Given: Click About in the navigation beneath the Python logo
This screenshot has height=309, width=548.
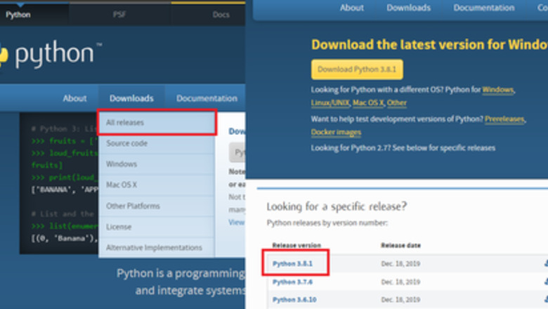Looking at the screenshot, I should 74,98.
